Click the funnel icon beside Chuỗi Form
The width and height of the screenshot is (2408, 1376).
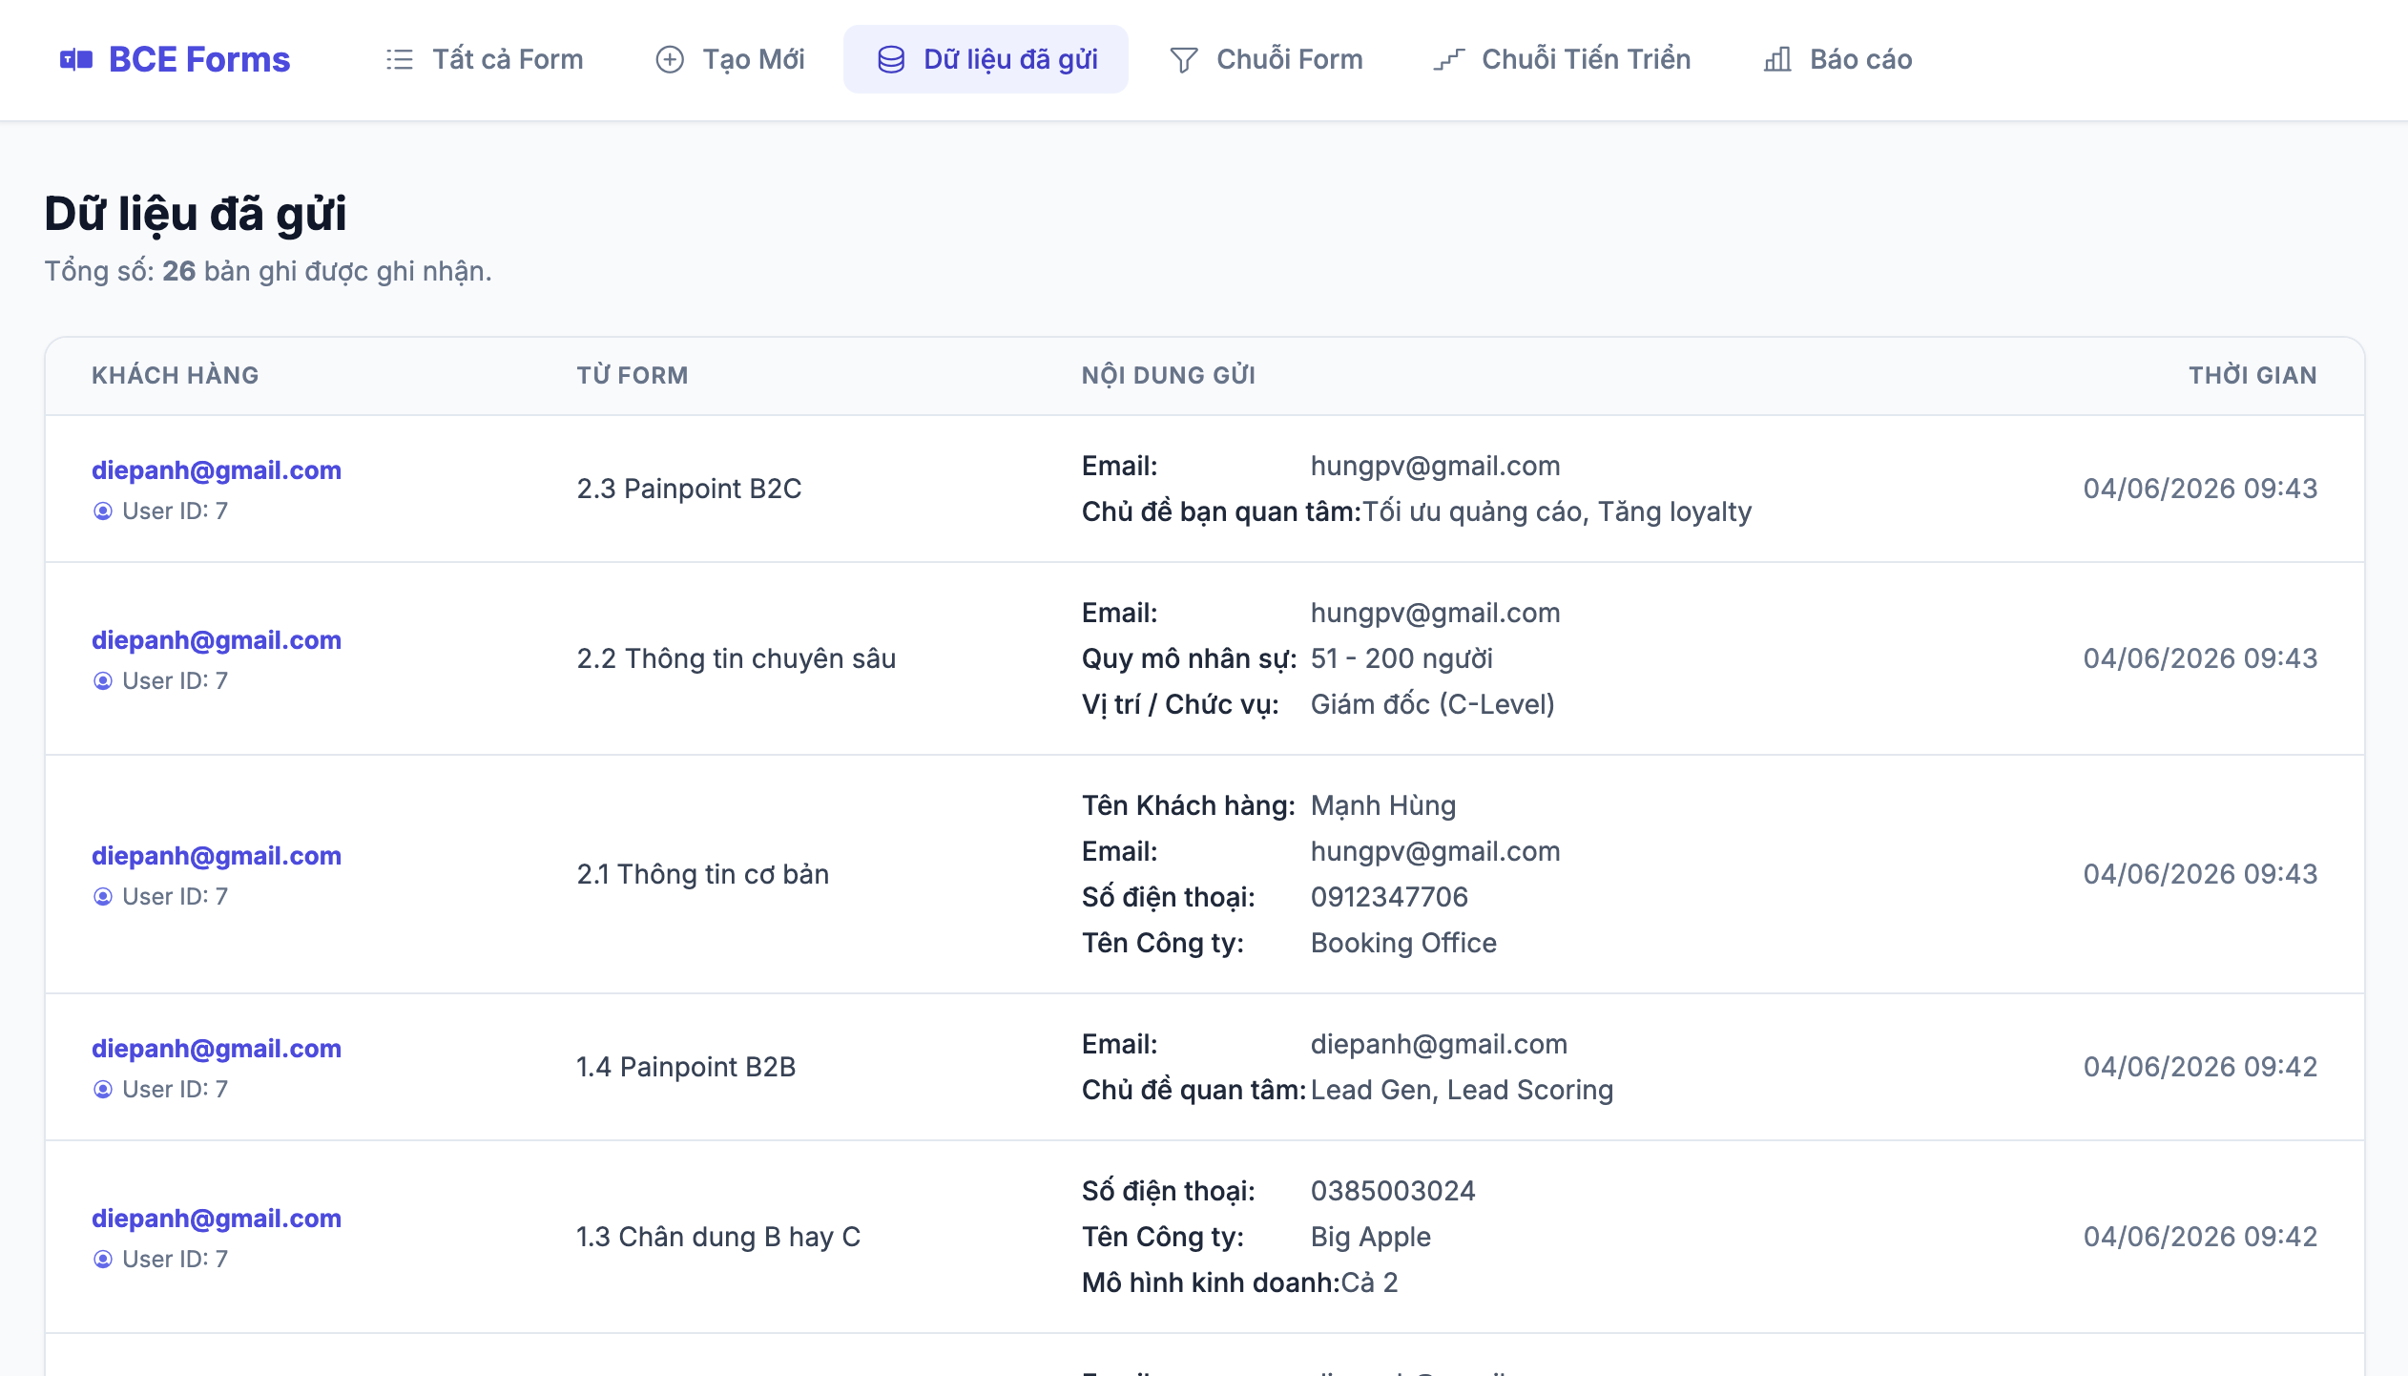[x=1184, y=60]
